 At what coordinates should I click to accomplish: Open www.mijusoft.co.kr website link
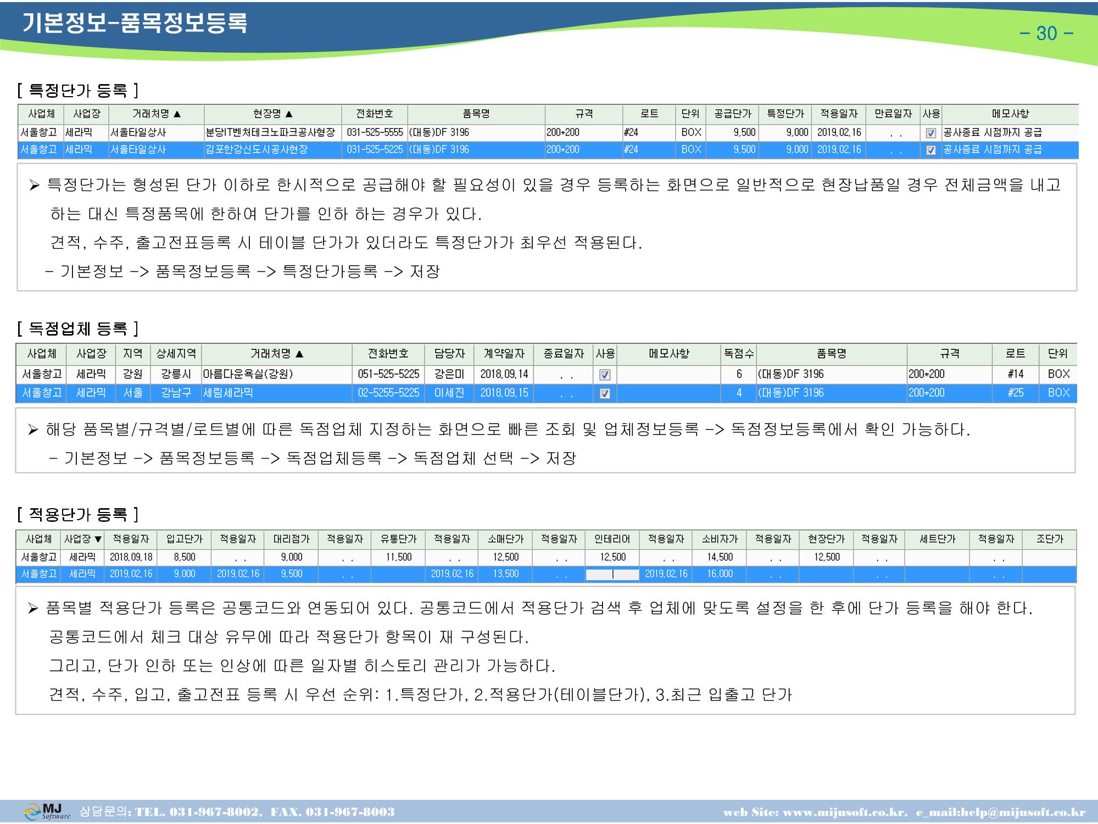coord(844,812)
